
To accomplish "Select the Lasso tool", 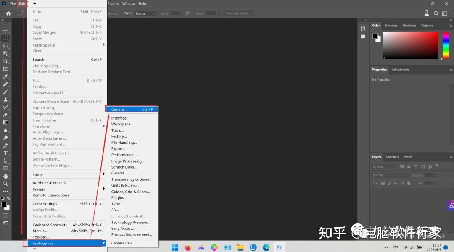I will [5, 46].
